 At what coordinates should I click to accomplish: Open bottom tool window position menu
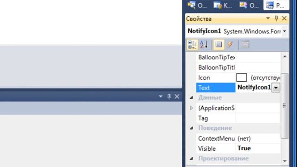coord(161,96)
